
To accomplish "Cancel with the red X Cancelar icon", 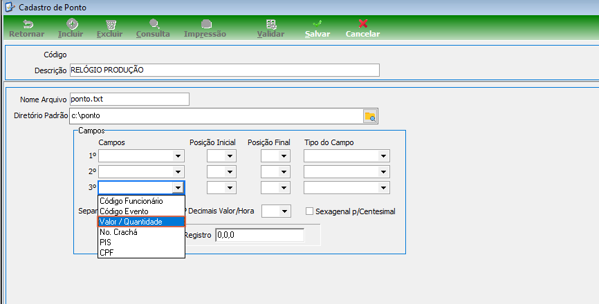I will click(x=363, y=23).
